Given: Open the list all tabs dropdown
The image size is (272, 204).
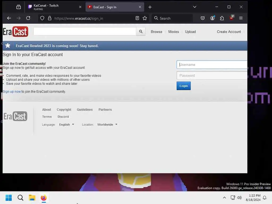Looking at the screenshot, I should click(x=195, y=7).
